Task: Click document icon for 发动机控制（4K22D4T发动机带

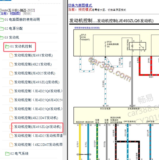Action: [x=11, y=145]
